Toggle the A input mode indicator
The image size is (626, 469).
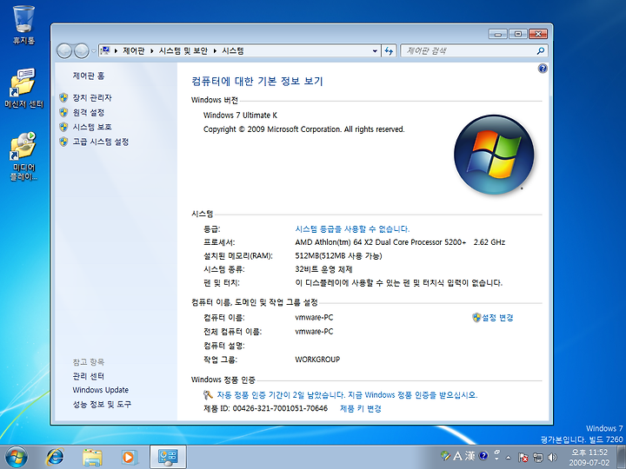pyautogui.click(x=457, y=455)
